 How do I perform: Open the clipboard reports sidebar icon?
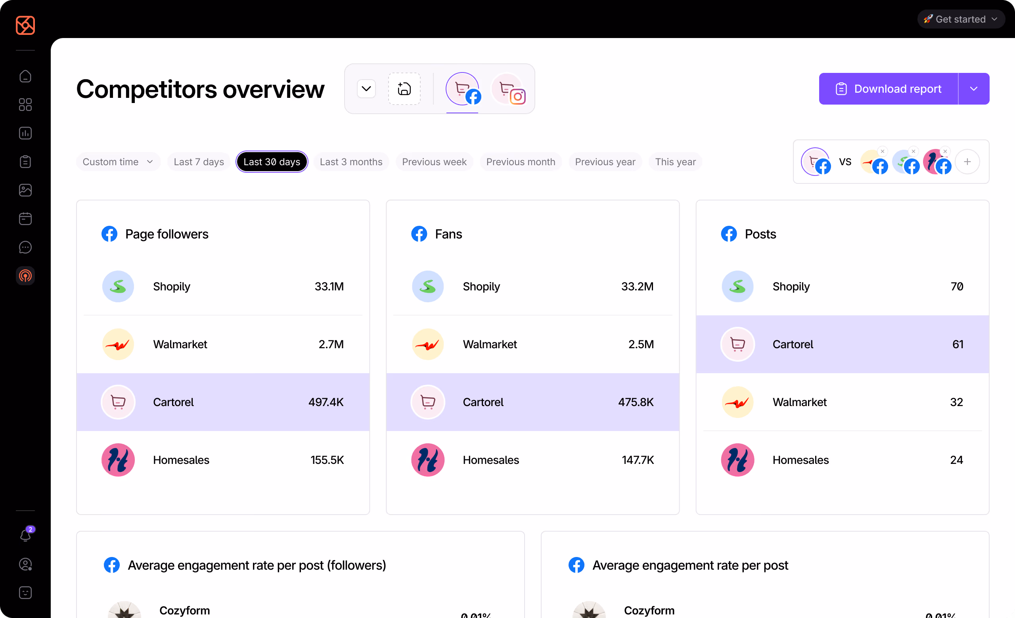[25, 162]
